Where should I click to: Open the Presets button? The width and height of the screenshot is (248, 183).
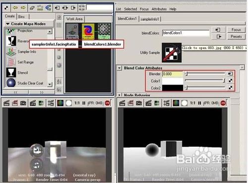coord(236,36)
